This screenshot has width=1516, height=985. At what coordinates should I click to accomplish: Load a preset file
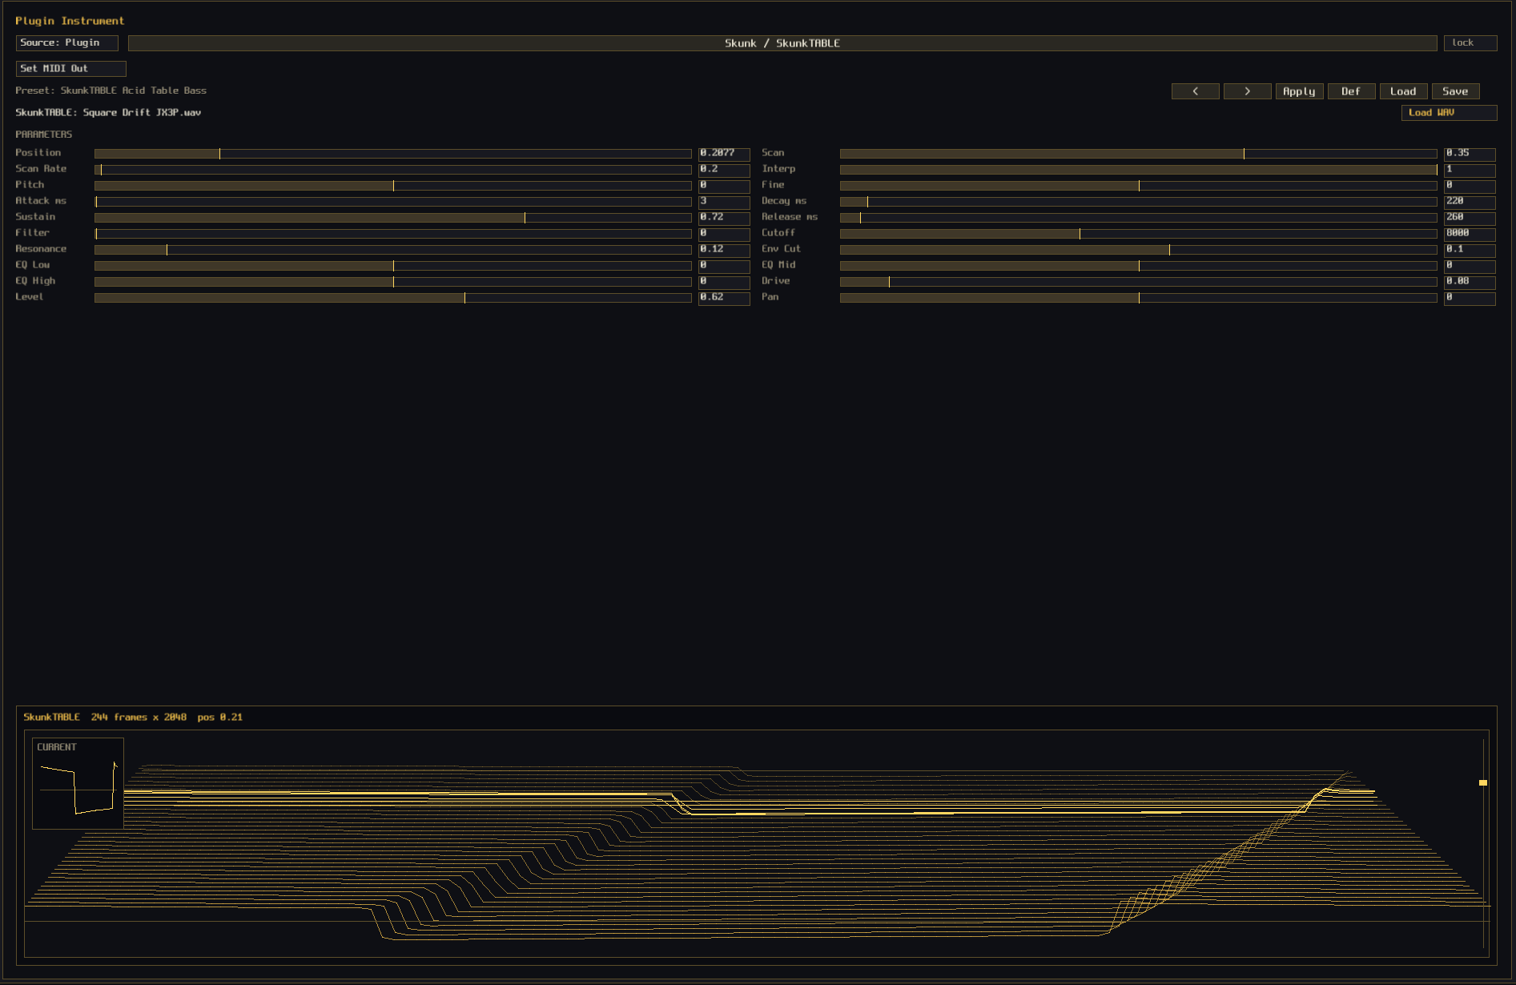pos(1403,91)
